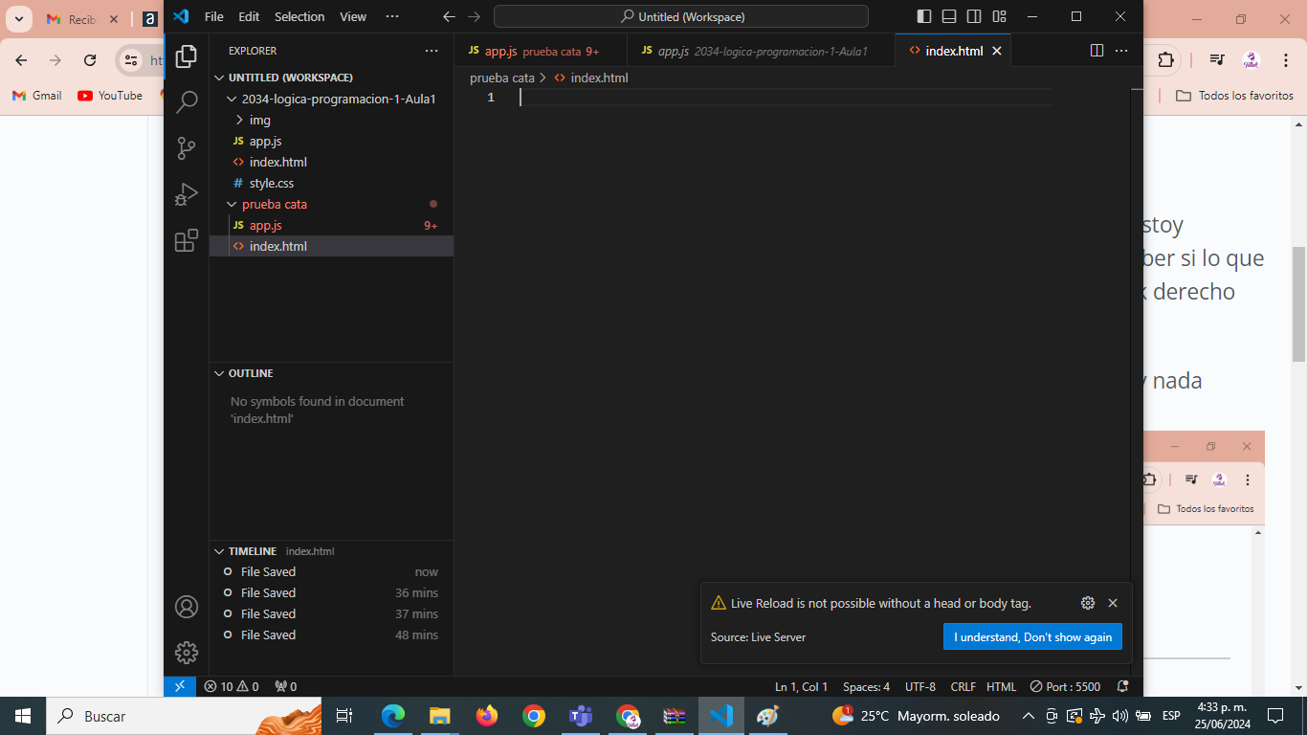Image resolution: width=1307 pixels, height=735 pixels.
Task: Open the VS Code application icon menu
Action: point(181,16)
